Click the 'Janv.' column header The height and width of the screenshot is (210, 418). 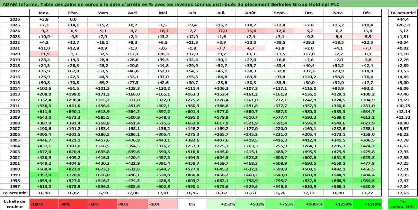click(44, 13)
